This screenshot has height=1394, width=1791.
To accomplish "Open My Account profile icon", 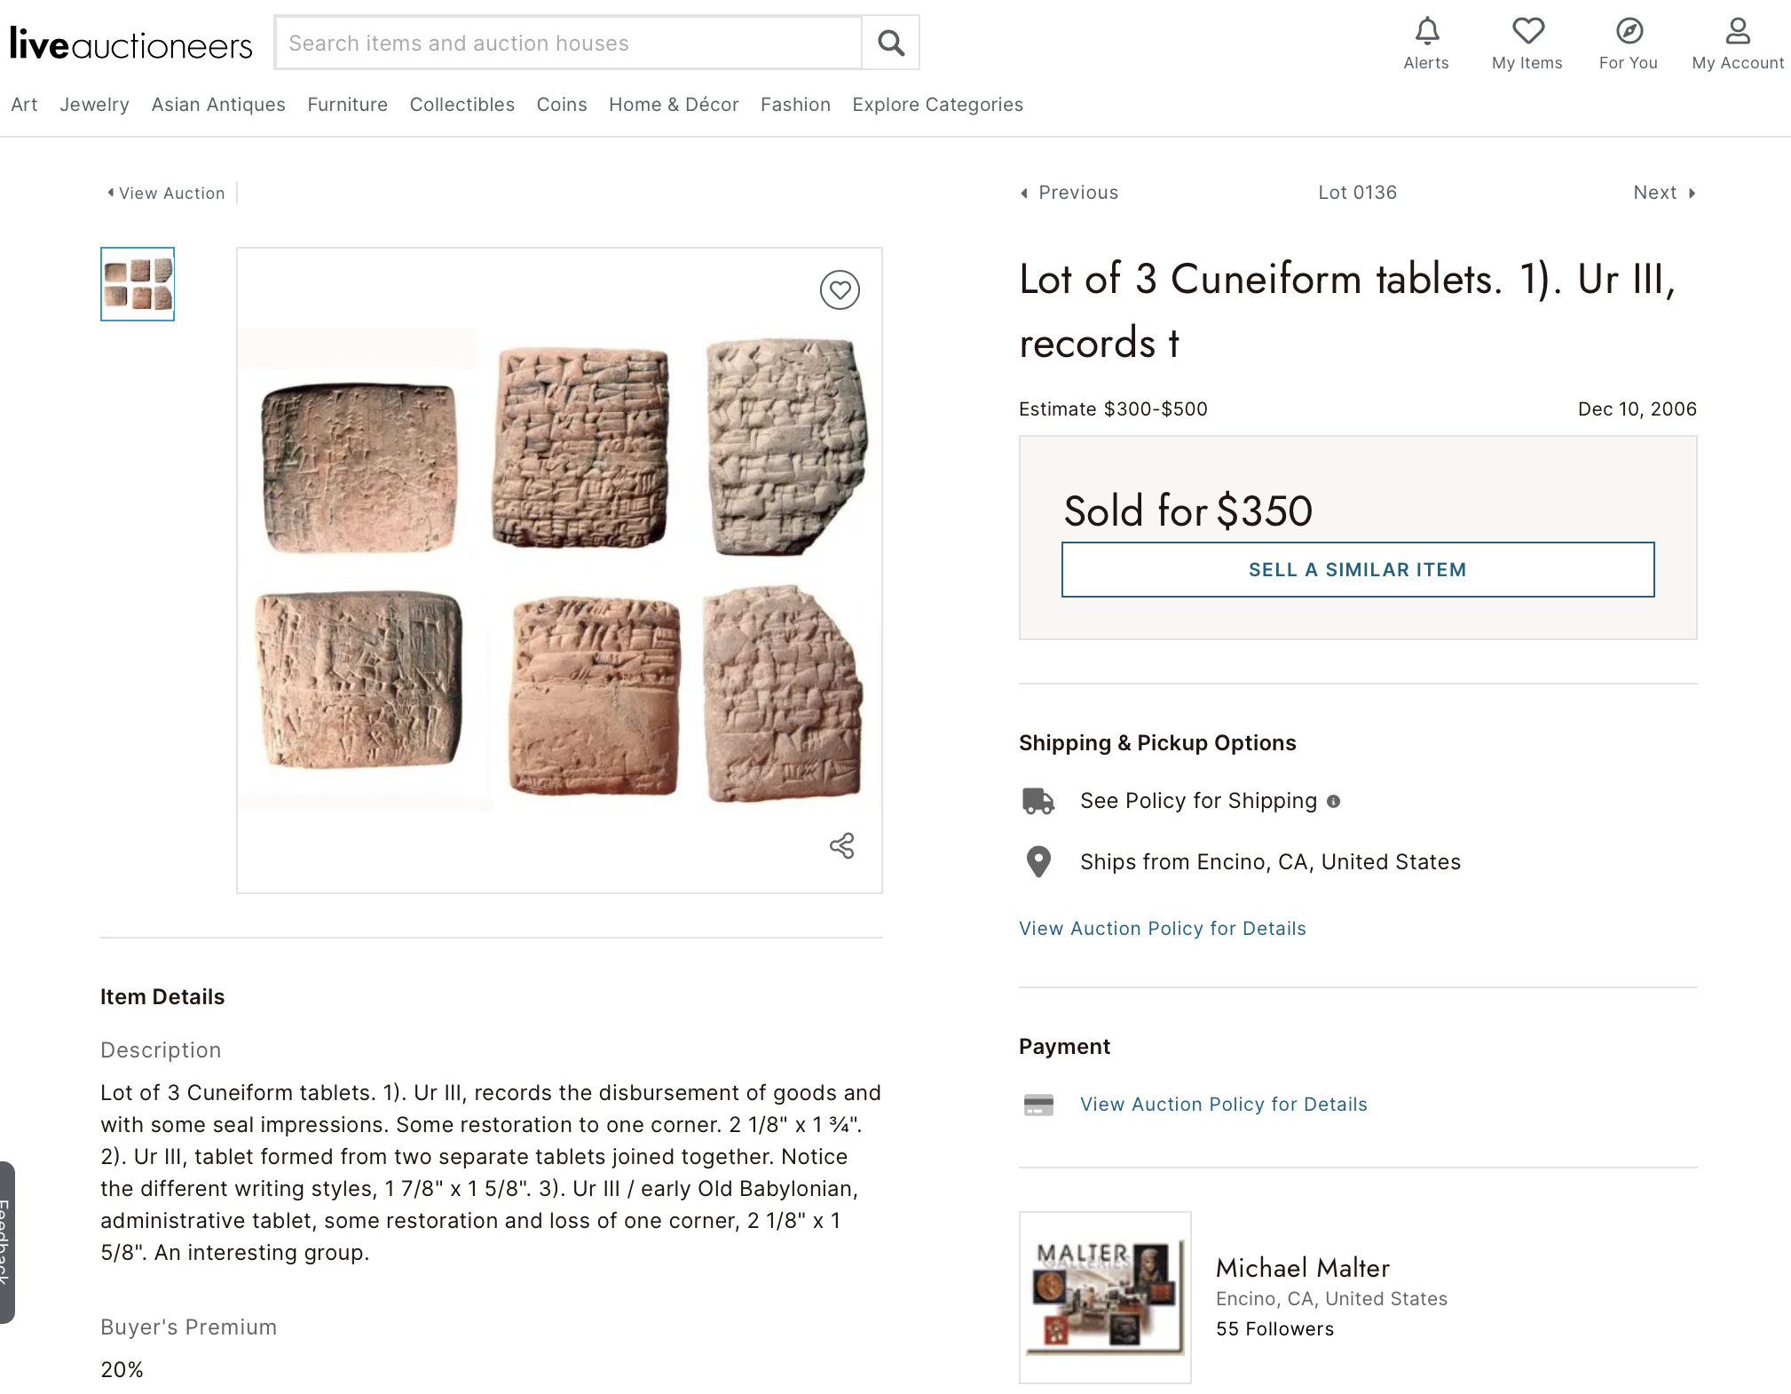I will click(x=1737, y=33).
